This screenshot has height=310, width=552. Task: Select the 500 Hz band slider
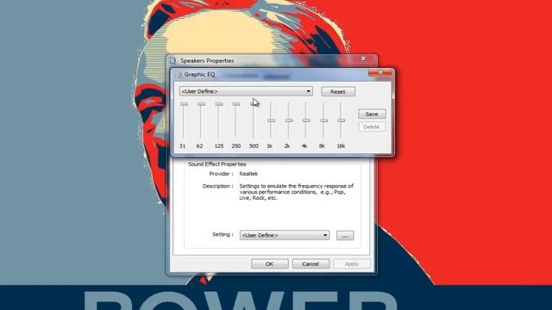pyautogui.click(x=254, y=104)
